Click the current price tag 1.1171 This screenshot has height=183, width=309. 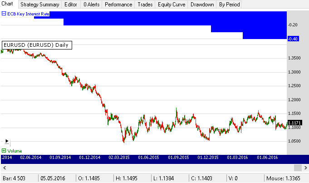pyautogui.click(x=293, y=123)
